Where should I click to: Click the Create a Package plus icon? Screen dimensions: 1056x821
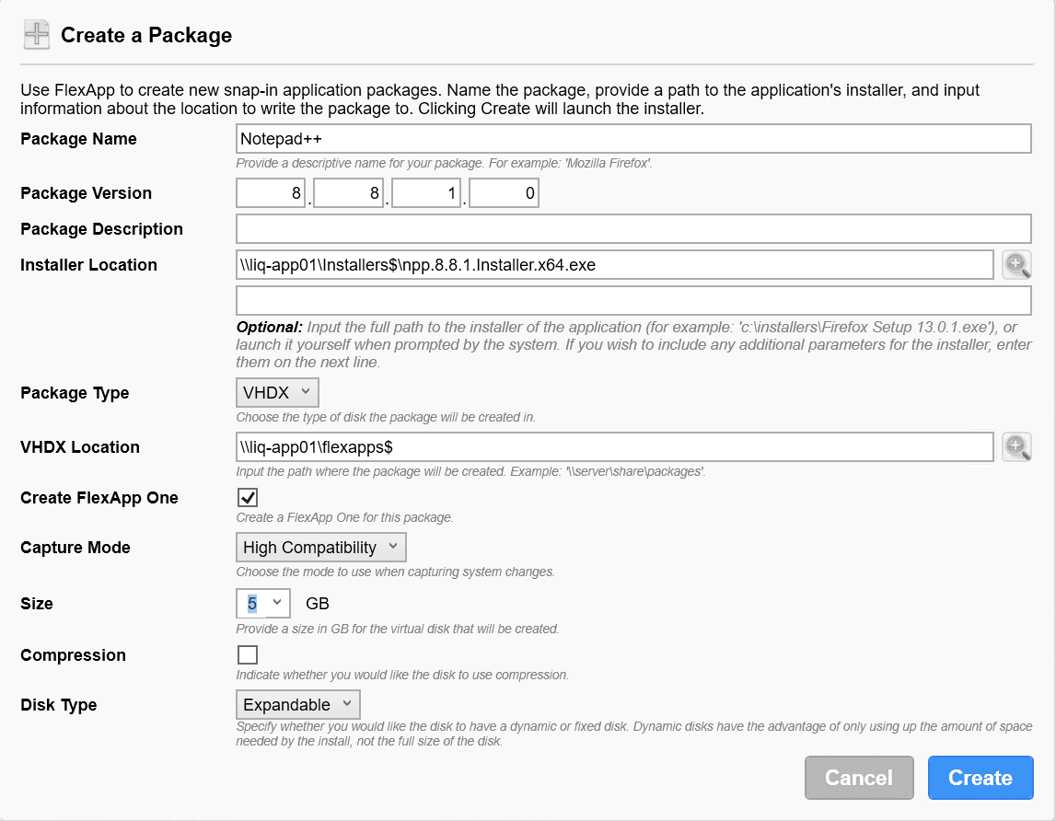(37, 36)
